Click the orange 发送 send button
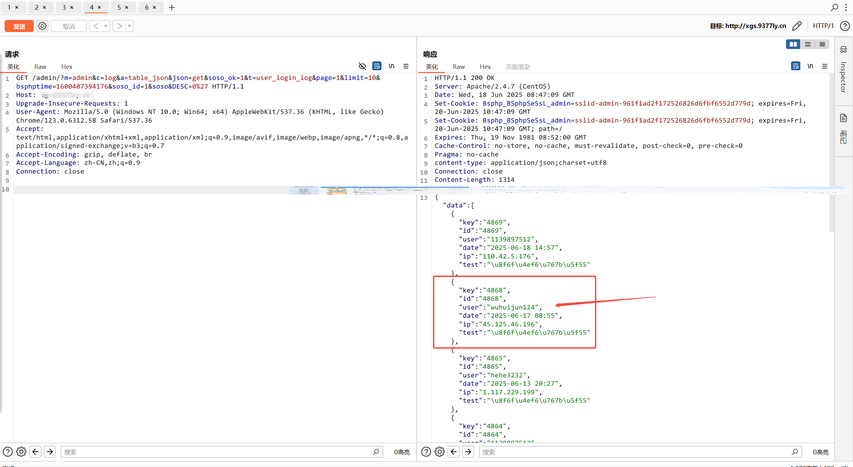 [19, 26]
